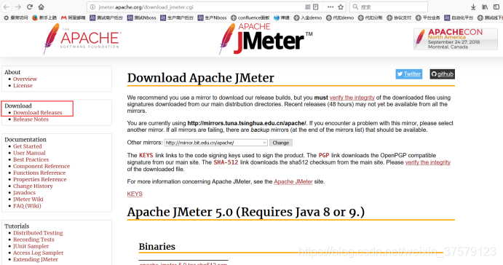Open the Change History link

tap(33, 186)
